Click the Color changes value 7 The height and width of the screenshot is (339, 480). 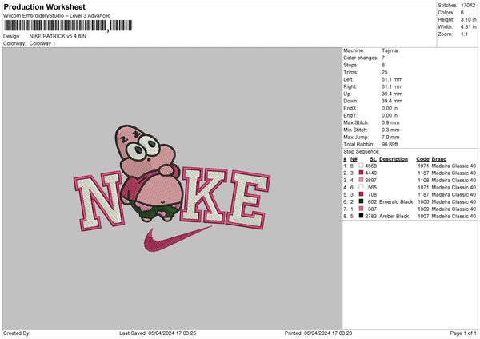coord(383,58)
